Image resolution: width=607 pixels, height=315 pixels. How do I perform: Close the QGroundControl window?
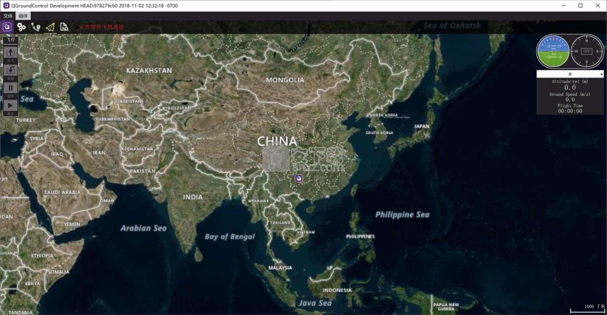pyautogui.click(x=598, y=6)
